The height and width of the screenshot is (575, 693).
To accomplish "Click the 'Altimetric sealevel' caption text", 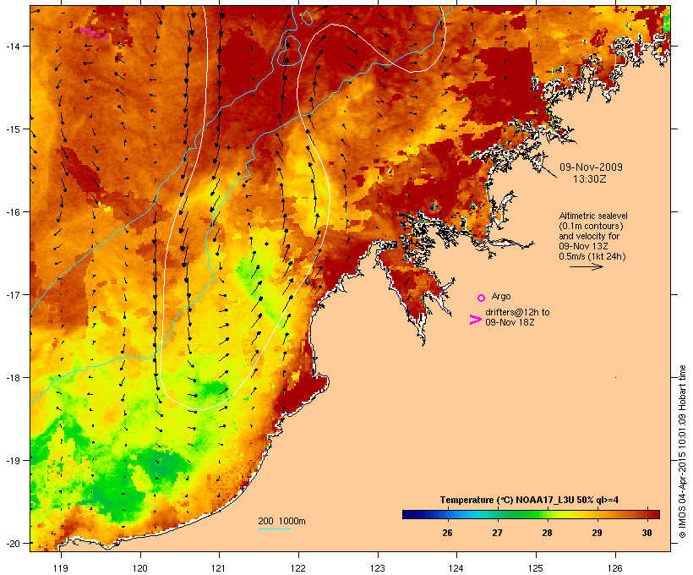I will click(x=593, y=216).
